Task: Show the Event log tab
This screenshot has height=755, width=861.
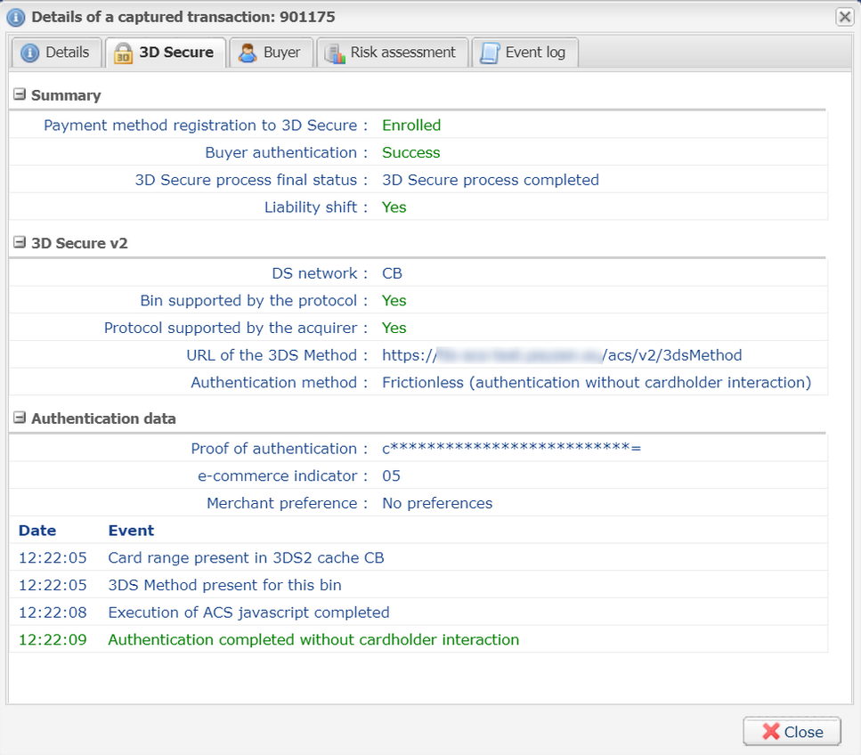Action: 524,53
